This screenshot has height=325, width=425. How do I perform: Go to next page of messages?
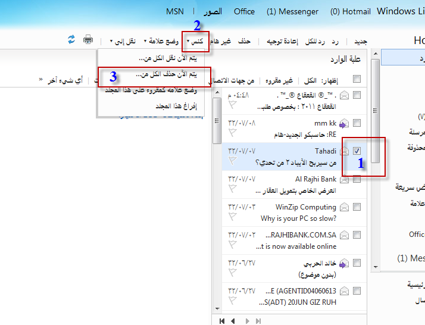247,321
